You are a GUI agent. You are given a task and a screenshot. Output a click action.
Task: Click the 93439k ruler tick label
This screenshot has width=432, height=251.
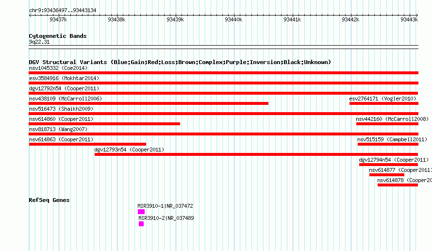click(x=175, y=19)
